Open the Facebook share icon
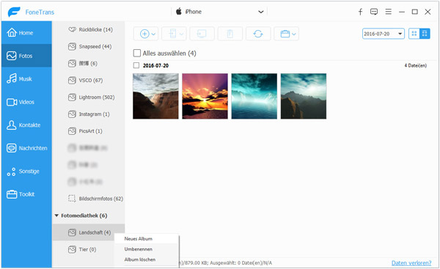This screenshot has height=269, width=440. [360, 12]
